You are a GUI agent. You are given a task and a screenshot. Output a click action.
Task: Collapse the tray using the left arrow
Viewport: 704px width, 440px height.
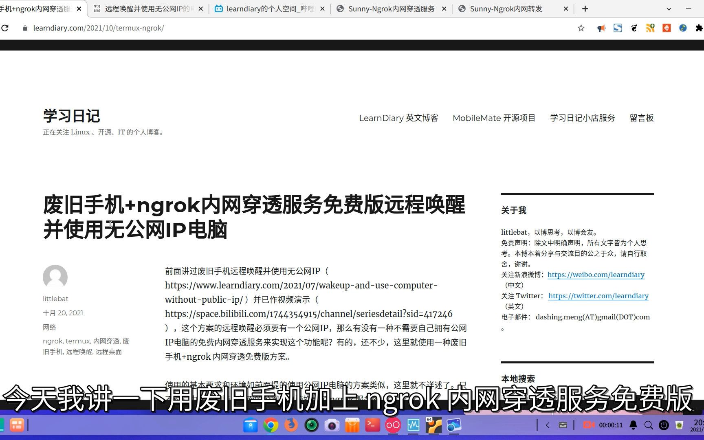(548, 425)
